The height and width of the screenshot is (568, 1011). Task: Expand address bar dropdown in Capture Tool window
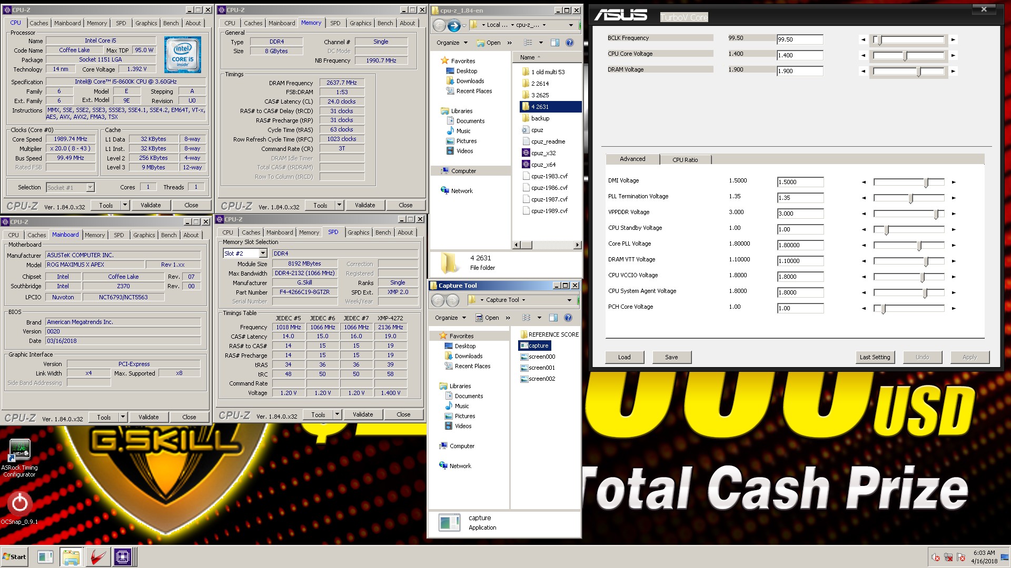click(569, 300)
